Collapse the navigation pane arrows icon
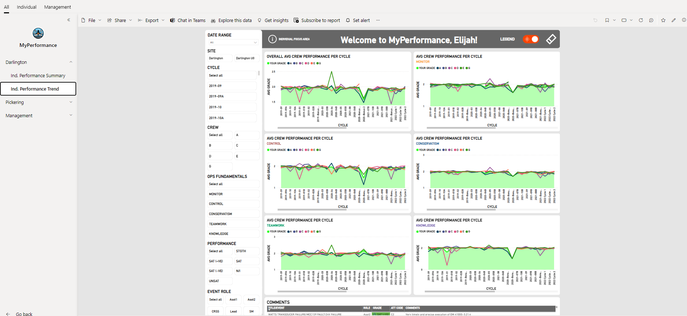This screenshot has height=316, width=687. coord(69,20)
